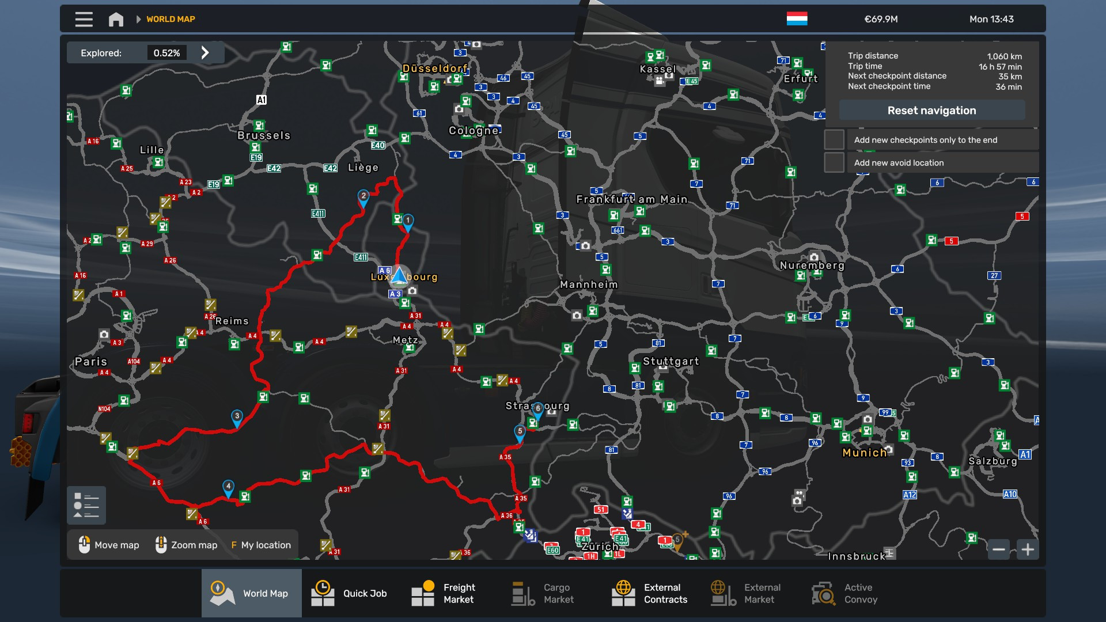Click the Active Convoy tab

coord(844,593)
